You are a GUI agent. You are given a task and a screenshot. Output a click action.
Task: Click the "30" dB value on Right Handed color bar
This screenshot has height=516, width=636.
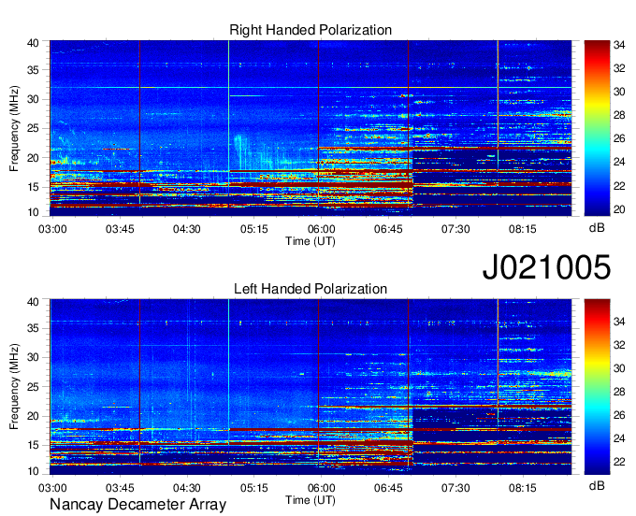[619, 92]
